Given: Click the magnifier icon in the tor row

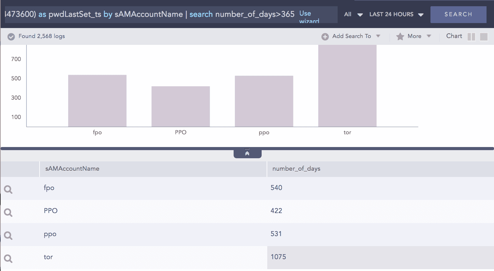Looking at the screenshot, I should pyautogui.click(x=8, y=259).
